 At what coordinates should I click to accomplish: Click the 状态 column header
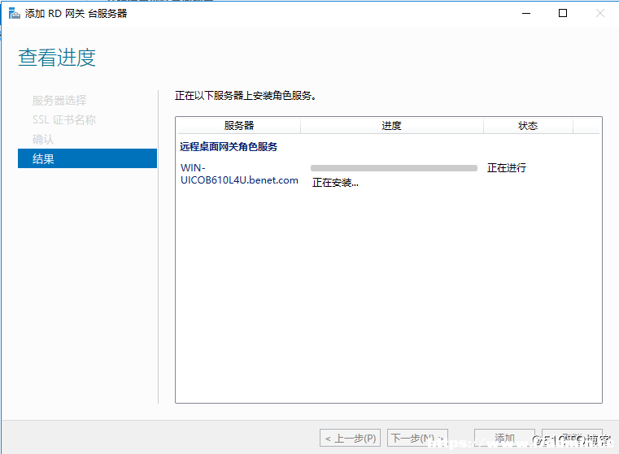tap(528, 126)
